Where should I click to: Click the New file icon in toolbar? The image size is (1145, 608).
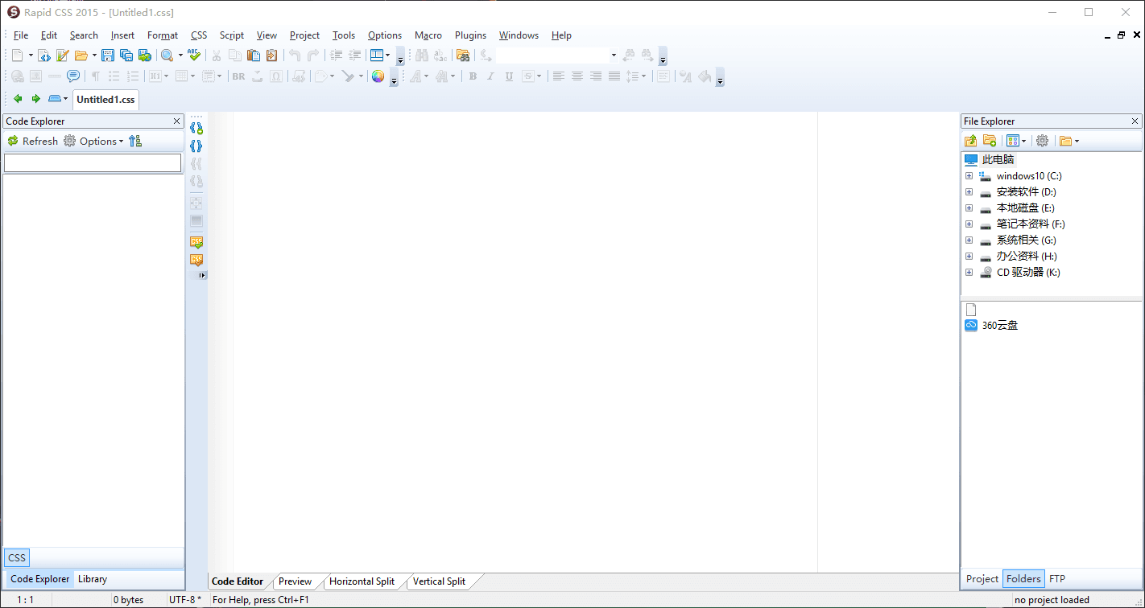(17, 55)
